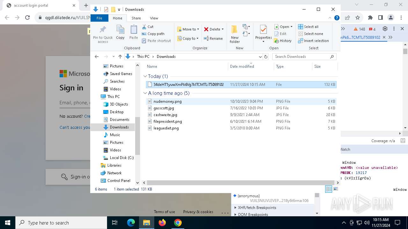Click Copy path in Clipboard group
Image resolution: width=408 pixels, height=229 pixels.
tap(153, 34)
